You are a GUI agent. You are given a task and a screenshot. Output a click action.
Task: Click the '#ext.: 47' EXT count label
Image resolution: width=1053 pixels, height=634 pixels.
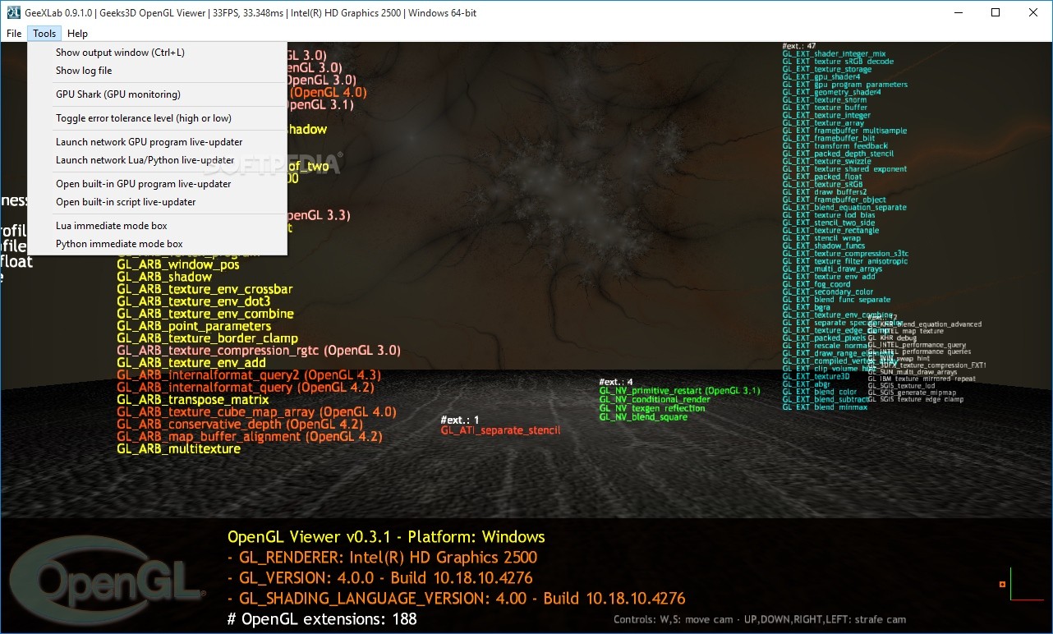point(799,46)
